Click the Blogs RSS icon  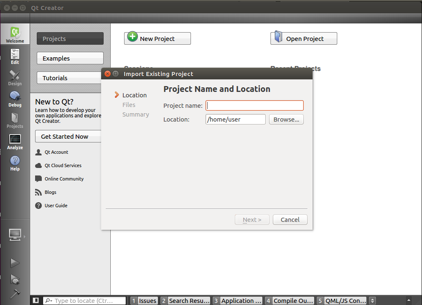pyautogui.click(x=38, y=192)
